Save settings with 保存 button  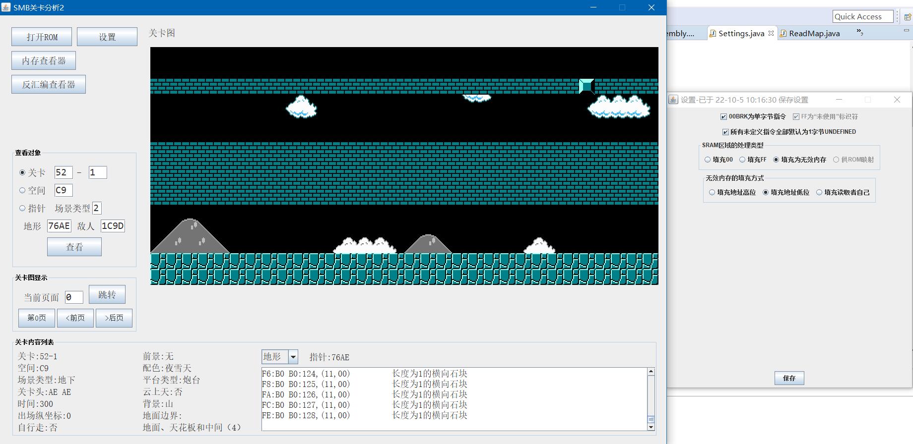click(x=789, y=378)
